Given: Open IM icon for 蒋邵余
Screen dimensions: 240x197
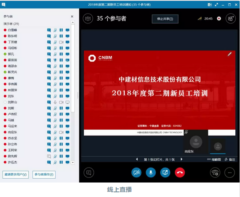Looking at the screenshot, I should pos(49,66).
